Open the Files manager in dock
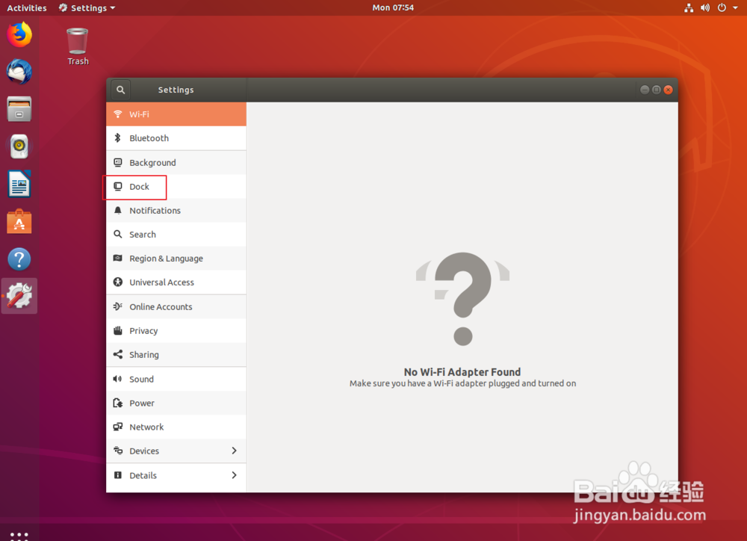The image size is (747, 541). click(x=19, y=109)
